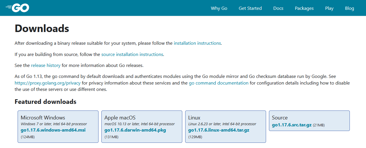Select the Microsoft Windows download card
This screenshot has height=148, width=366.
coord(43,118)
